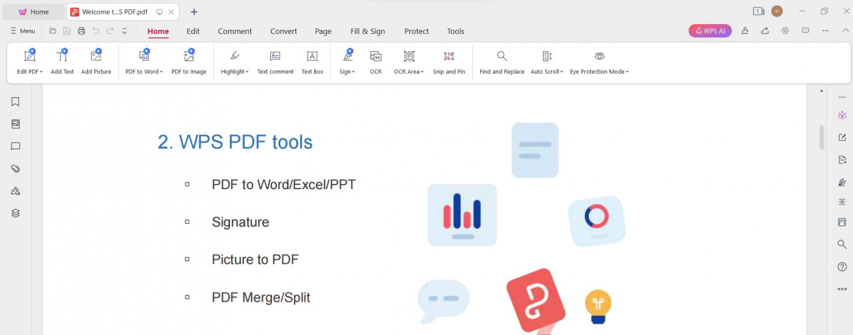Select the Add Text tool
This screenshot has height=335, width=853.
click(x=62, y=61)
